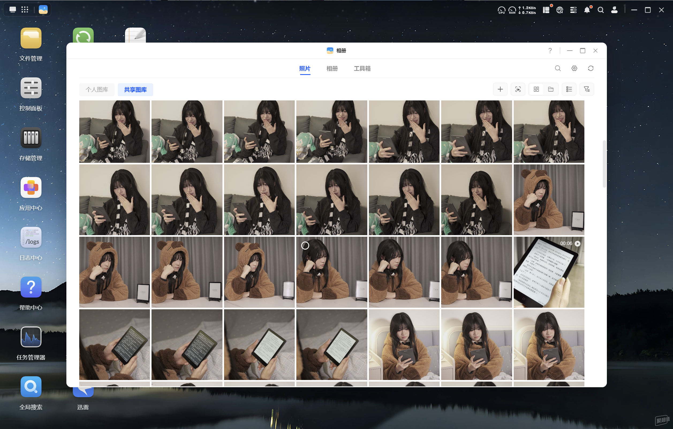Image resolution: width=673 pixels, height=429 pixels.
Task: Open the image recognition scan icon
Action: click(518, 89)
